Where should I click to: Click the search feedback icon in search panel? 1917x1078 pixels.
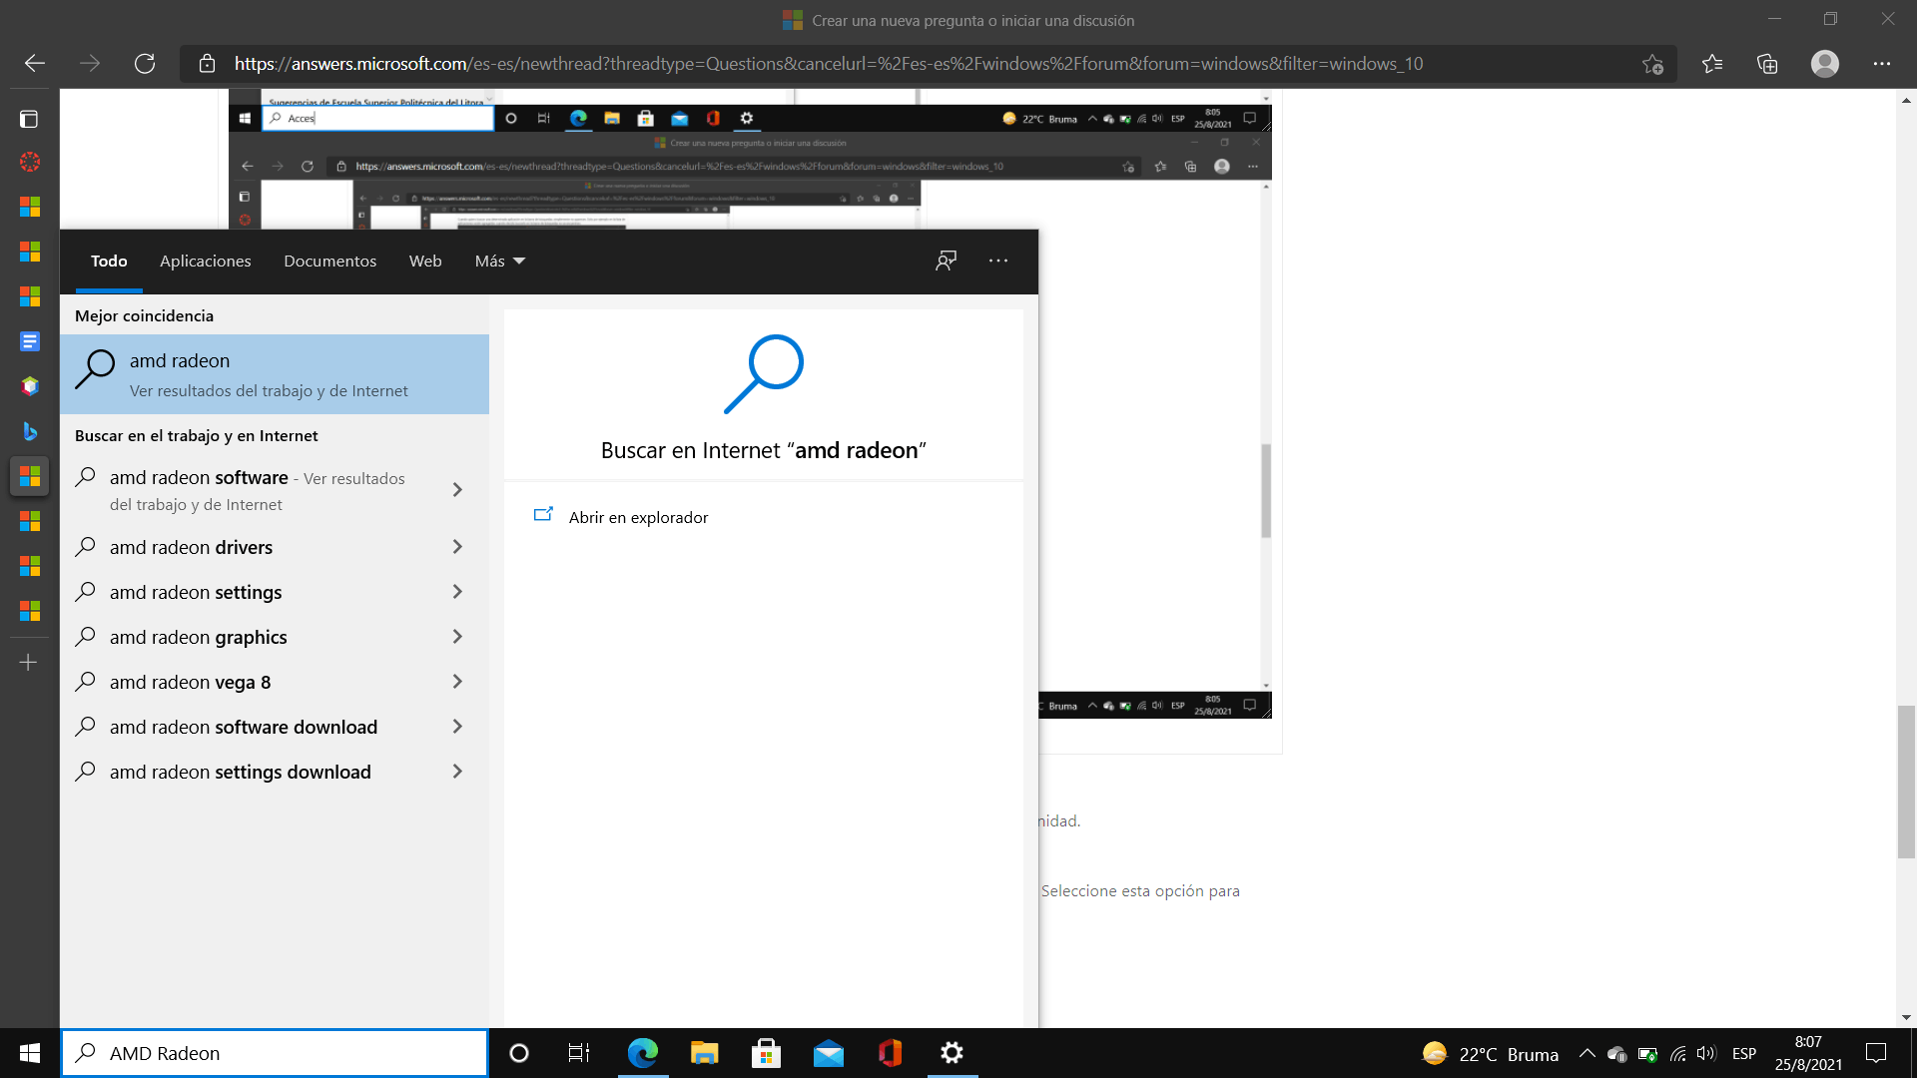(x=946, y=261)
